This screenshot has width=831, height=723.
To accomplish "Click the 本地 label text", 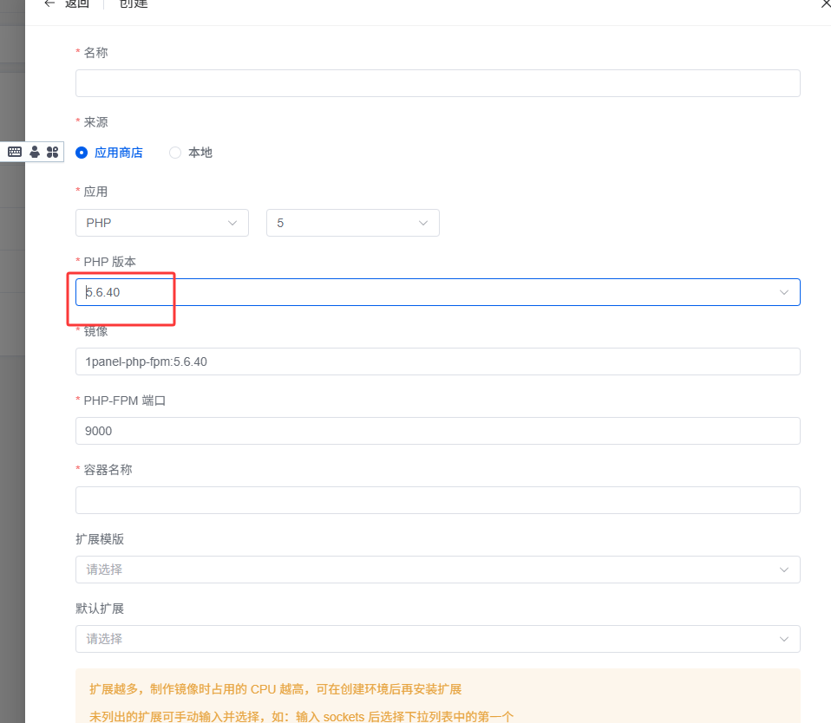I will 200,153.
